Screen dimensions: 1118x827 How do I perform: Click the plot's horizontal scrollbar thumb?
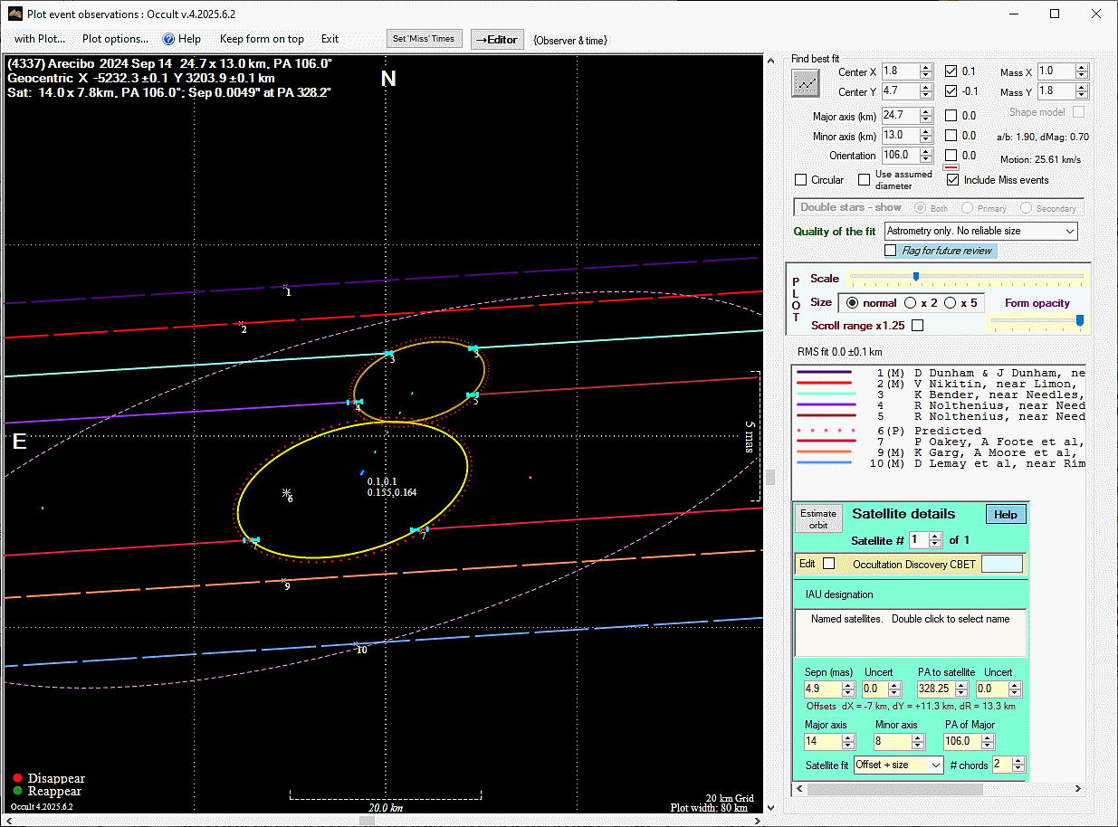[367, 821]
